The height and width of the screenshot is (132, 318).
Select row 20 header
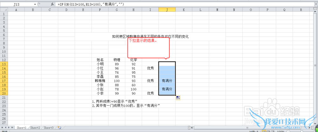(x=4, y=93)
